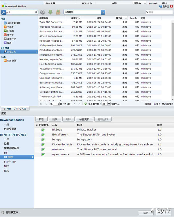Click the refresh icon in pagination bar

pyautogui.click(x=85, y=104)
